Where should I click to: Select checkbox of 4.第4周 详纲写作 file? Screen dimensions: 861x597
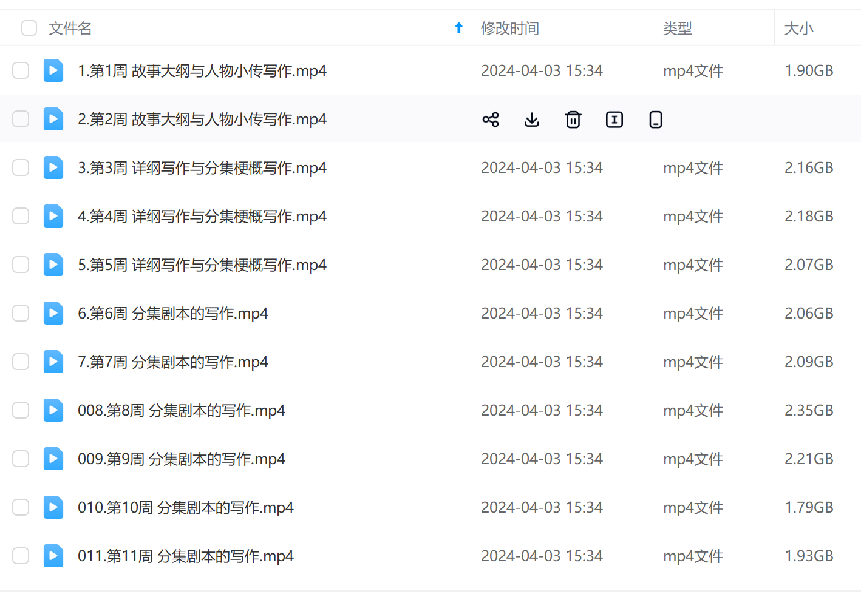[21, 216]
